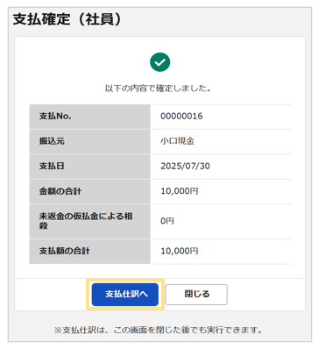Click the 支払日 label cell

tap(90, 167)
